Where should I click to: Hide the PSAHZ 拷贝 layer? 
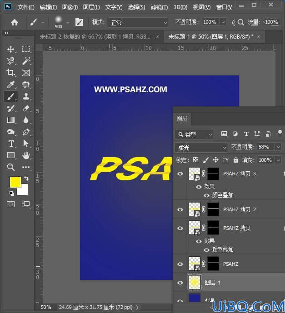click(x=180, y=228)
